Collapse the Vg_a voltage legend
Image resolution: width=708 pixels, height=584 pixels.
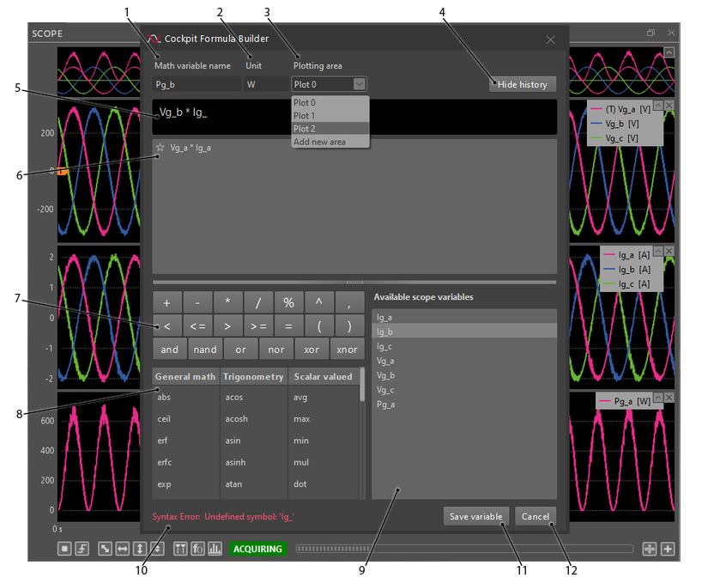click(x=657, y=105)
